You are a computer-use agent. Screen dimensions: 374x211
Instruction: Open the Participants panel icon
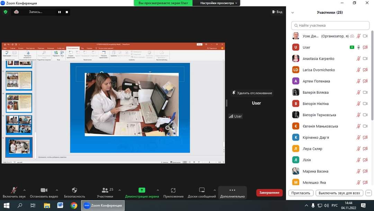tap(105, 190)
